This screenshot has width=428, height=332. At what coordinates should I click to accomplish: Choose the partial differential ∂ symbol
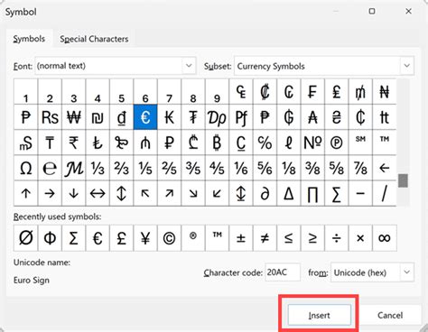point(265,193)
